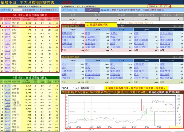184x132 pixels.
Task: Open stock code 2888 新光金 link
Action: pyautogui.click(x=7, y=93)
